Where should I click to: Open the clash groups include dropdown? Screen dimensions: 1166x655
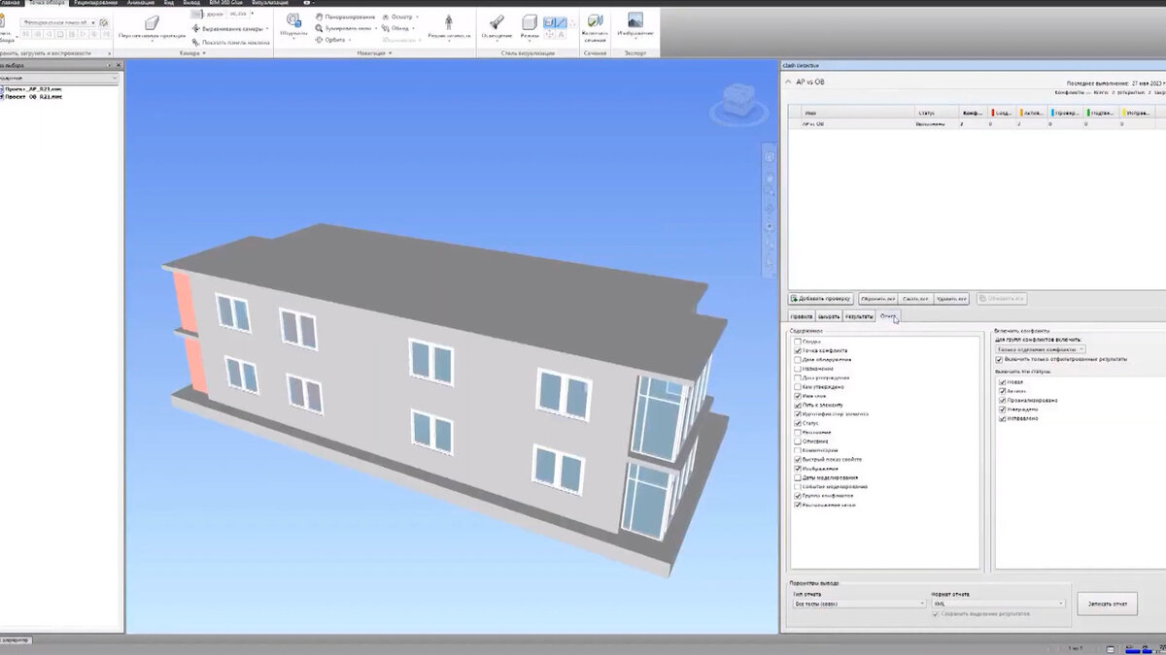pos(1041,349)
